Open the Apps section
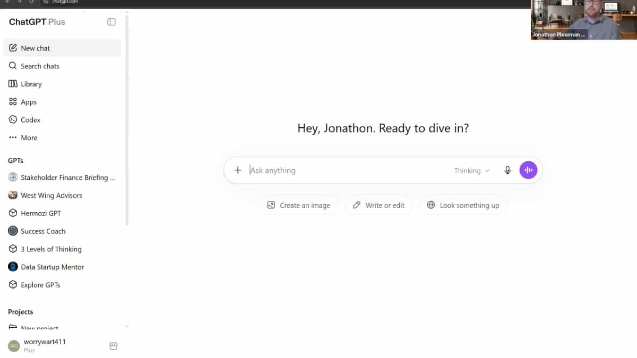The height and width of the screenshot is (358, 637). point(62,102)
